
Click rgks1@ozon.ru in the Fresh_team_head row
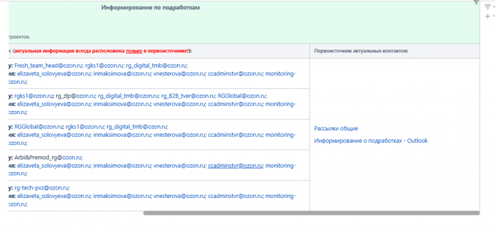point(104,66)
